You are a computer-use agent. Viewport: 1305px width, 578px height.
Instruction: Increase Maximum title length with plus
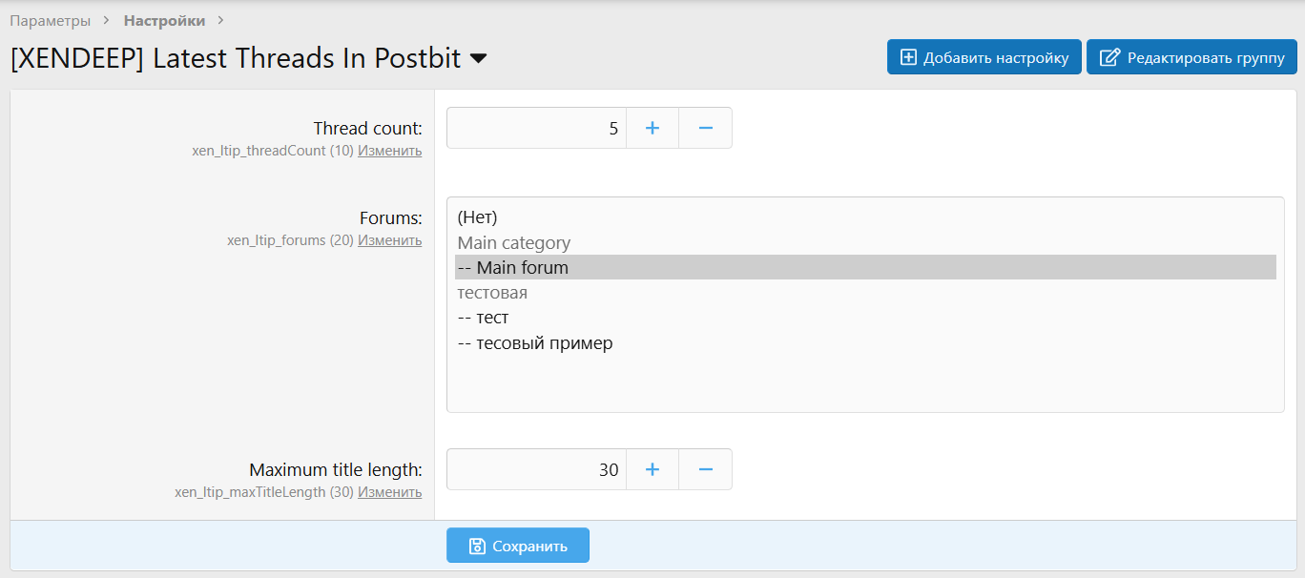[x=652, y=469]
